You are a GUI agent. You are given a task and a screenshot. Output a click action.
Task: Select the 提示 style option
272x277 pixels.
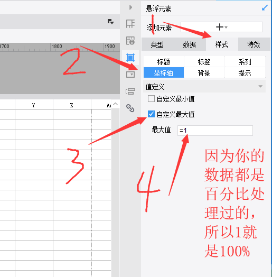tap(245, 72)
